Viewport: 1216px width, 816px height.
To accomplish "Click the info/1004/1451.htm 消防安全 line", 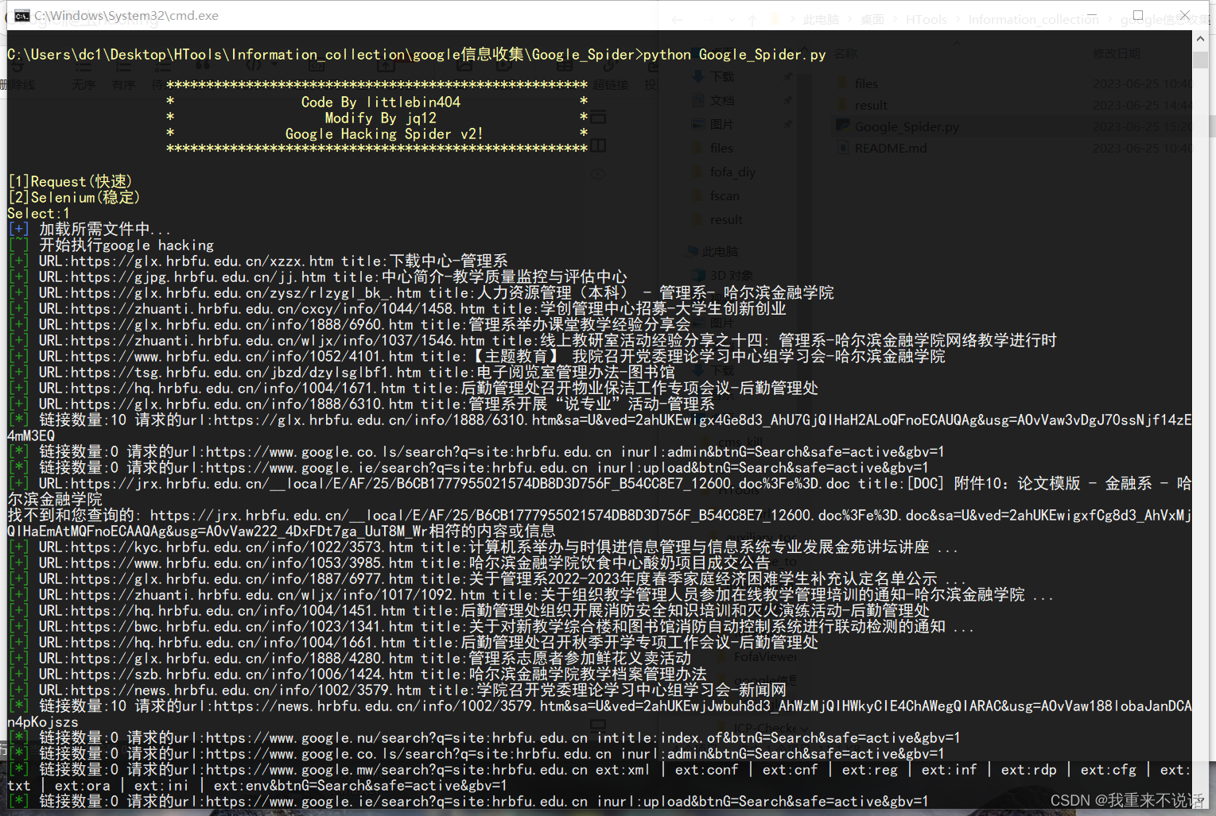I will tap(468, 610).
